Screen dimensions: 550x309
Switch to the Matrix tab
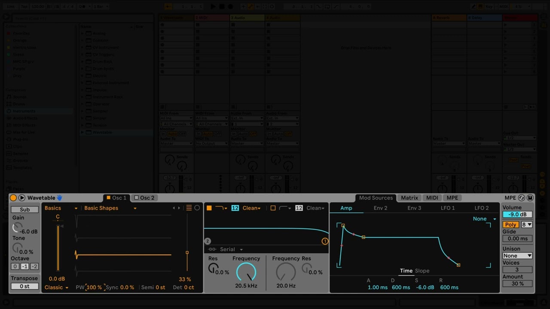coord(409,198)
